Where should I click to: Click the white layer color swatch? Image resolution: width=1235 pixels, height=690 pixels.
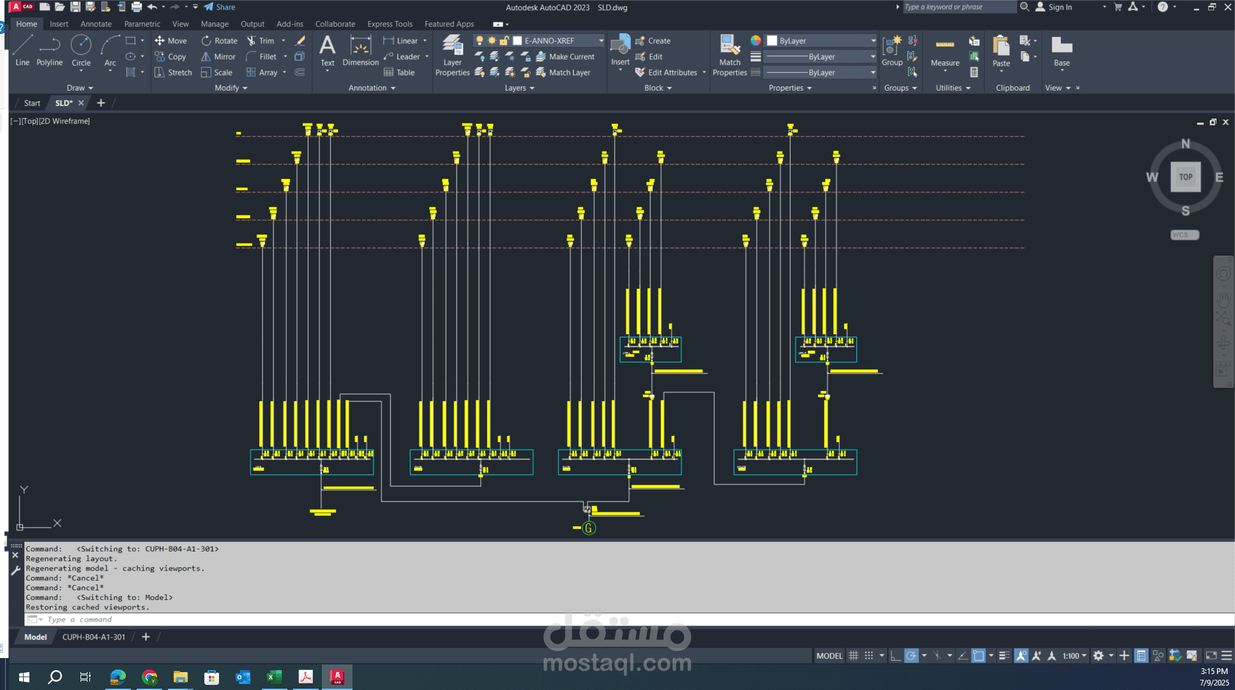(518, 40)
